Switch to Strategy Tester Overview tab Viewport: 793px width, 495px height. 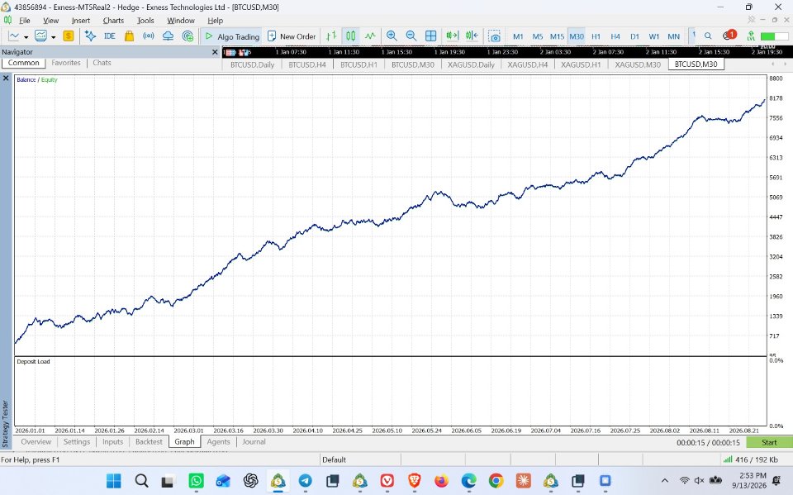coord(36,442)
